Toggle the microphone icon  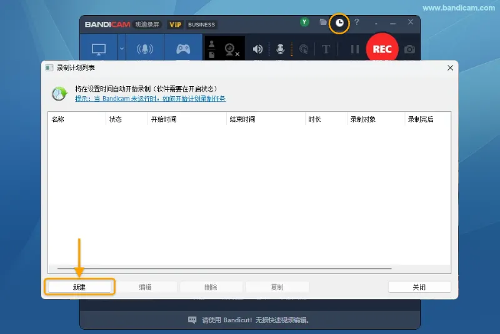280,49
